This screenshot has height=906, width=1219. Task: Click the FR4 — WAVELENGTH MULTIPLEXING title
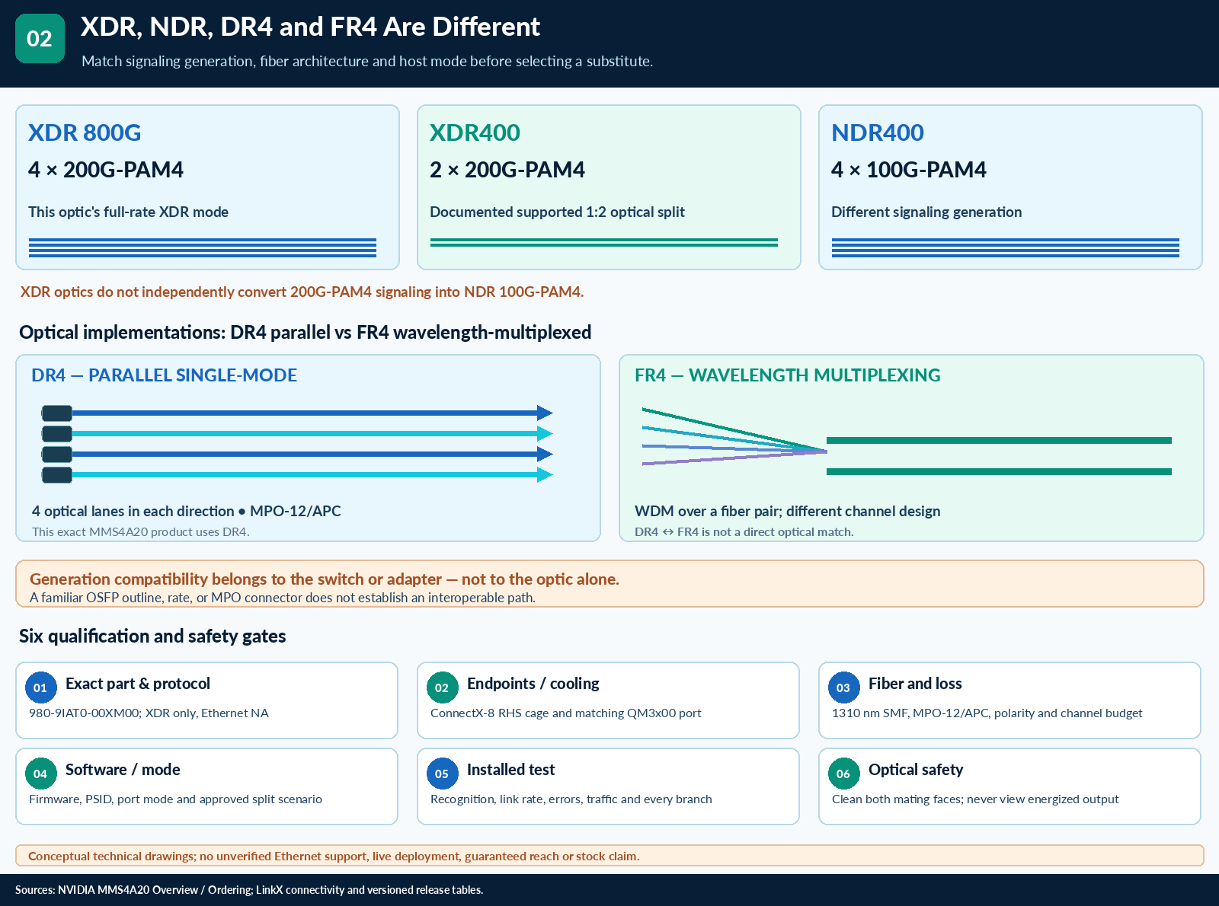(x=788, y=375)
